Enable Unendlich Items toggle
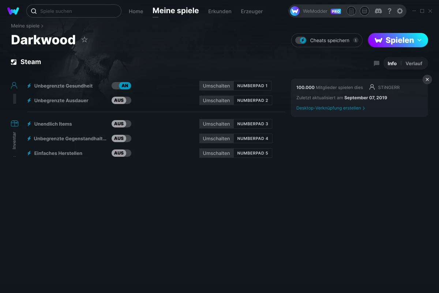 point(121,124)
